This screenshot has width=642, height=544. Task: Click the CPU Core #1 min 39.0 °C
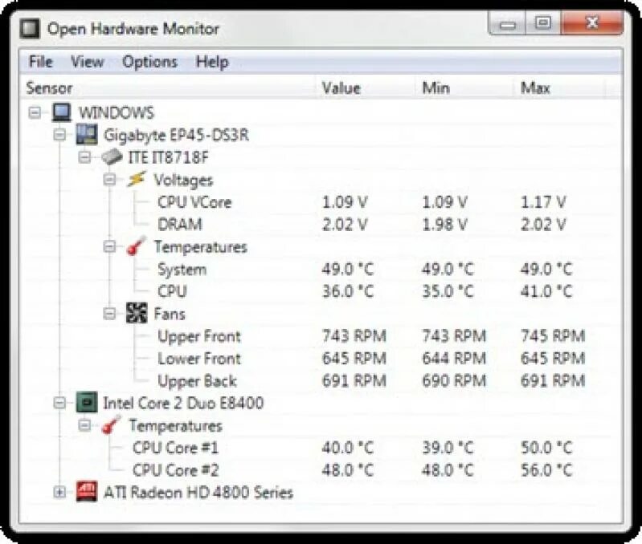click(x=448, y=448)
